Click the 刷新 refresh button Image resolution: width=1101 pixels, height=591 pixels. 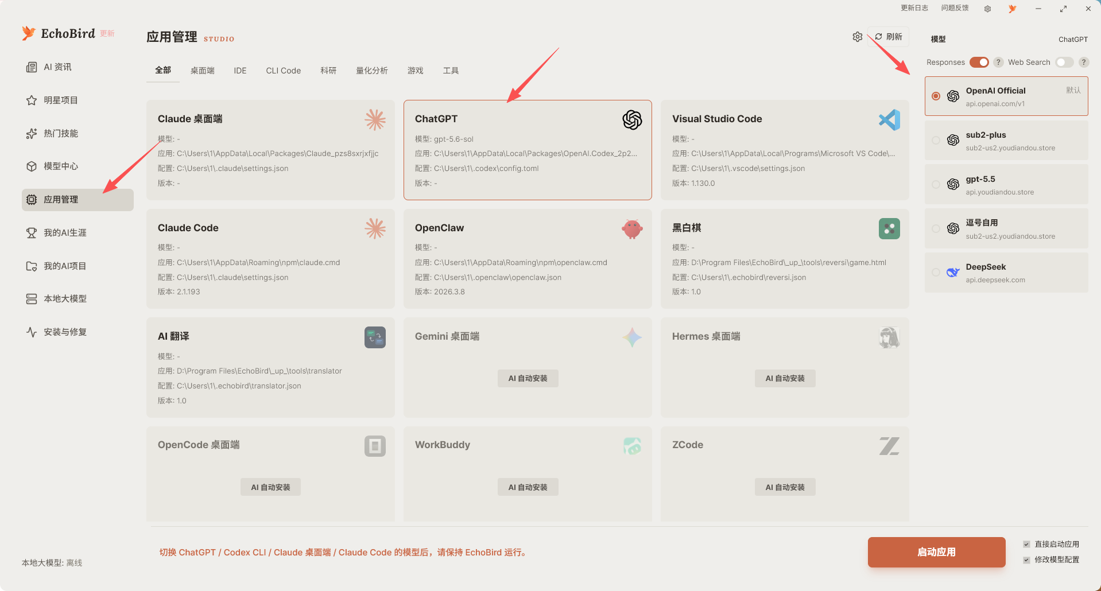[888, 37]
